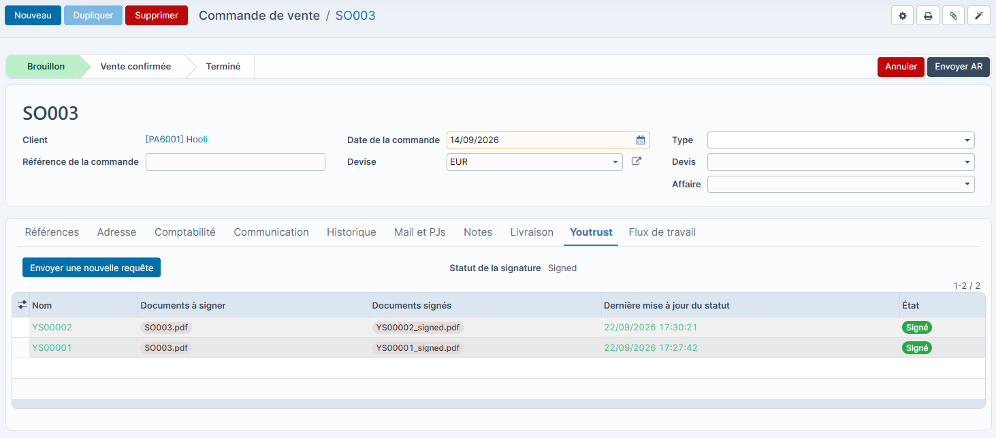Expand the Devis dropdown
Screen dimensions: 996x438
pos(841,162)
